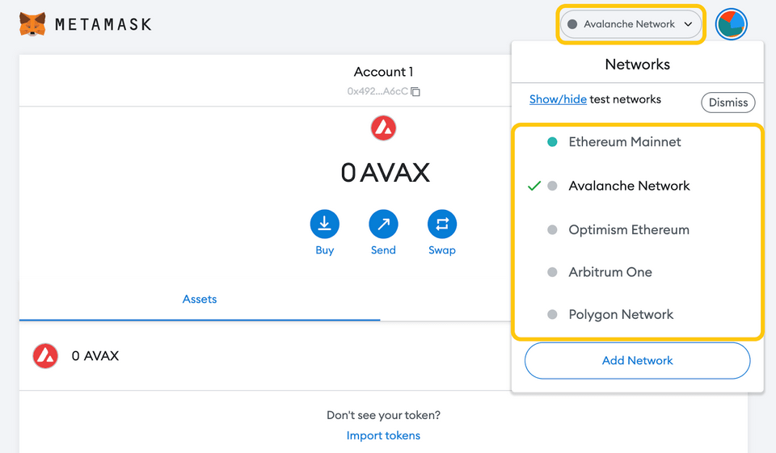Select Ethereum Mainnet network
This screenshot has width=776, height=453.
(624, 142)
